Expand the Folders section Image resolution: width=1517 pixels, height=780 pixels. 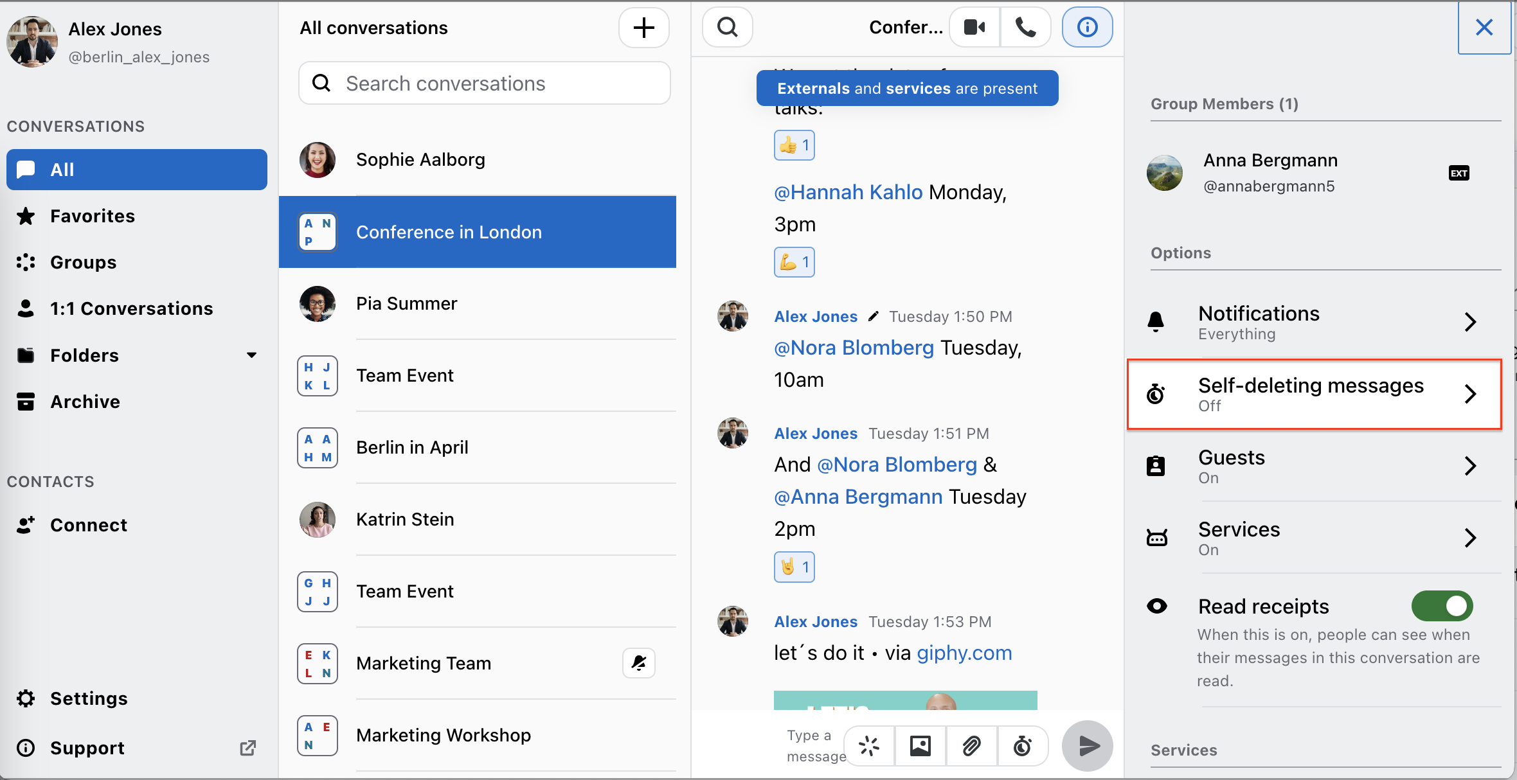tap(251, 355)
